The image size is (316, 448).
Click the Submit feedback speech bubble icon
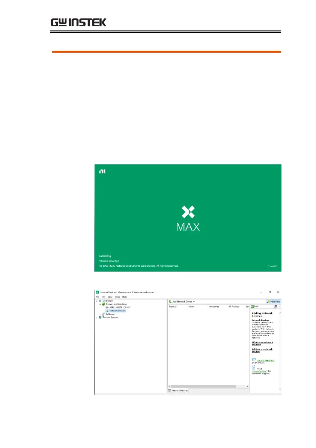[x=254, y=359]
